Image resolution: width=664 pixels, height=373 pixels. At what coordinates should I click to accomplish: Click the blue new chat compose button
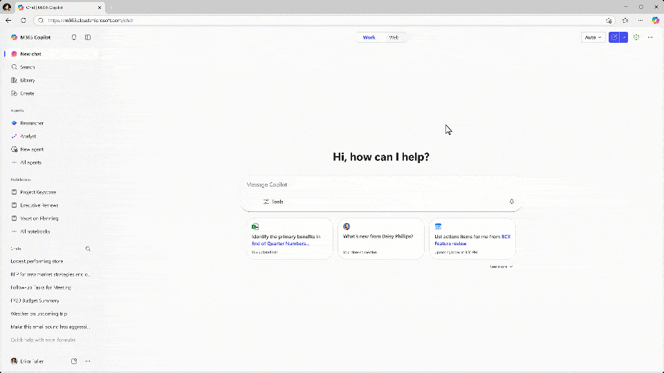click(x=614, y=37)
